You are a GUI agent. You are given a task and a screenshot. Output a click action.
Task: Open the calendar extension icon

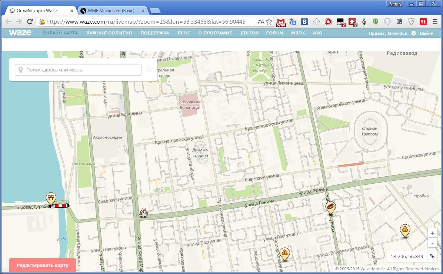coord(399,22)
